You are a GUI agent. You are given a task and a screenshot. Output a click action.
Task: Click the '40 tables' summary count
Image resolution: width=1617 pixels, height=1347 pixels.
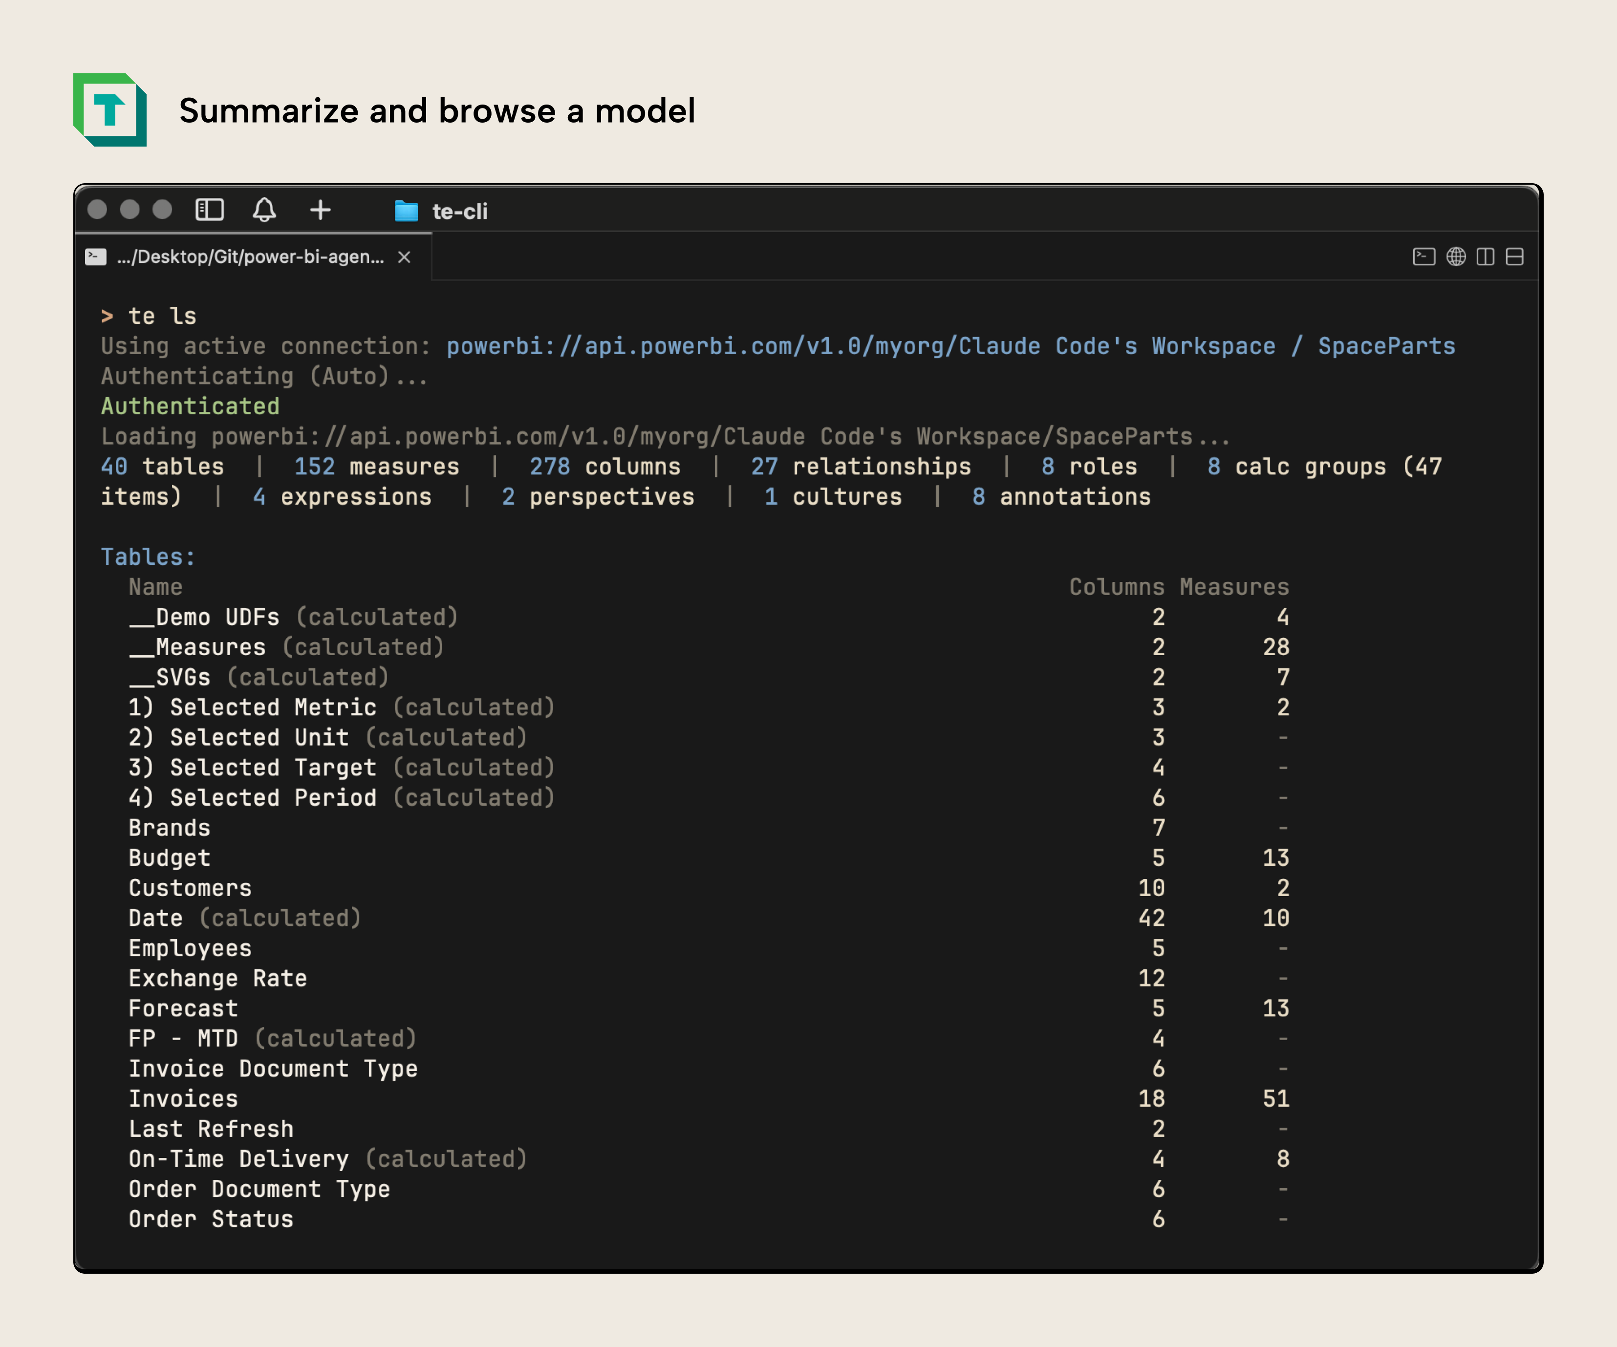pyautogui.click(x=162, y=466)
